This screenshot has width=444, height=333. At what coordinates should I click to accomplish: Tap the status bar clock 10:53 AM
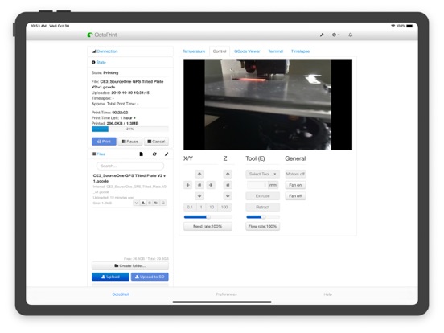tap(39, 26)
